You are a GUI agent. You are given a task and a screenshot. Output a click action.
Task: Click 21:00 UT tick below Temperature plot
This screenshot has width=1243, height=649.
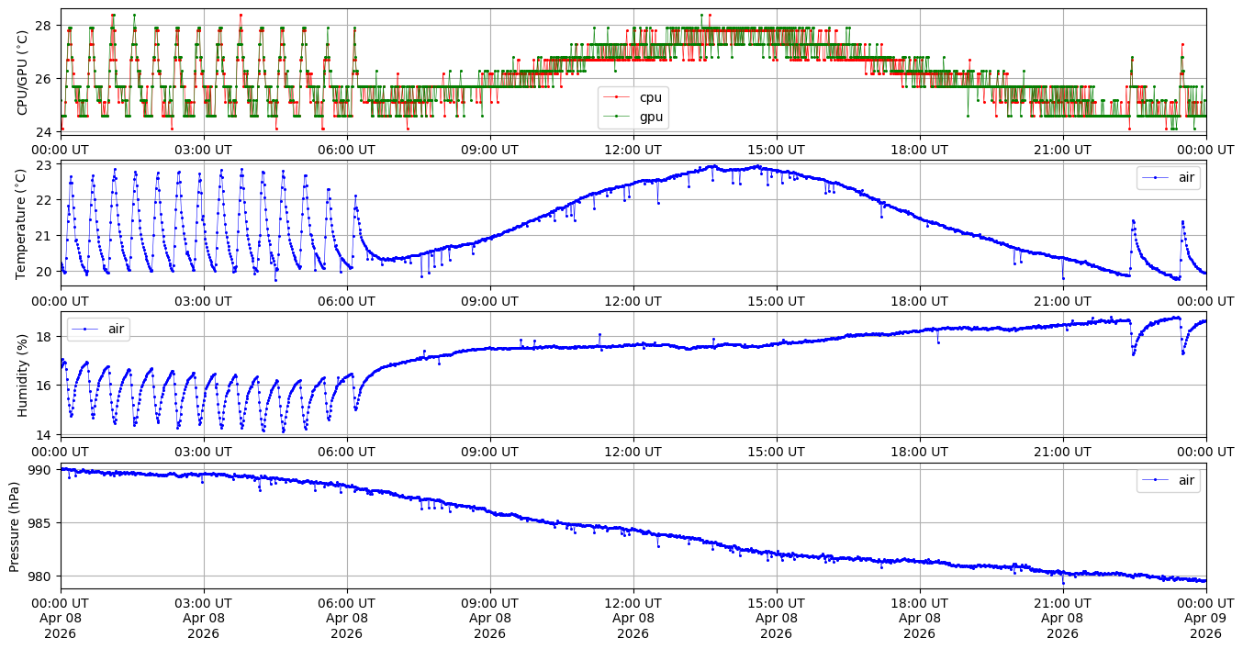point(1062,300)
